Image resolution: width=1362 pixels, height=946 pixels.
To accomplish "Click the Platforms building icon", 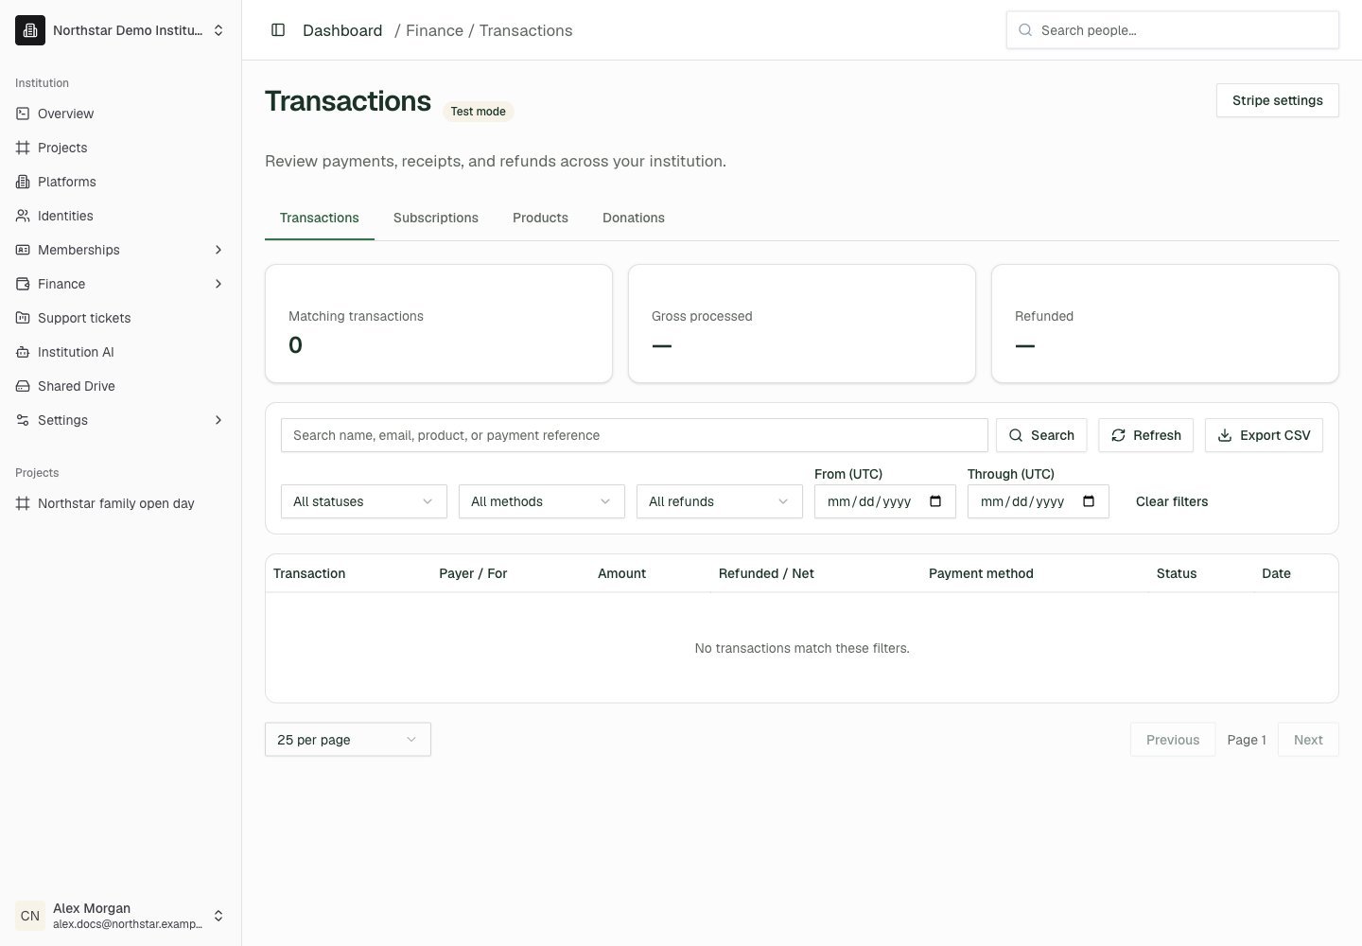I will 23,182.
